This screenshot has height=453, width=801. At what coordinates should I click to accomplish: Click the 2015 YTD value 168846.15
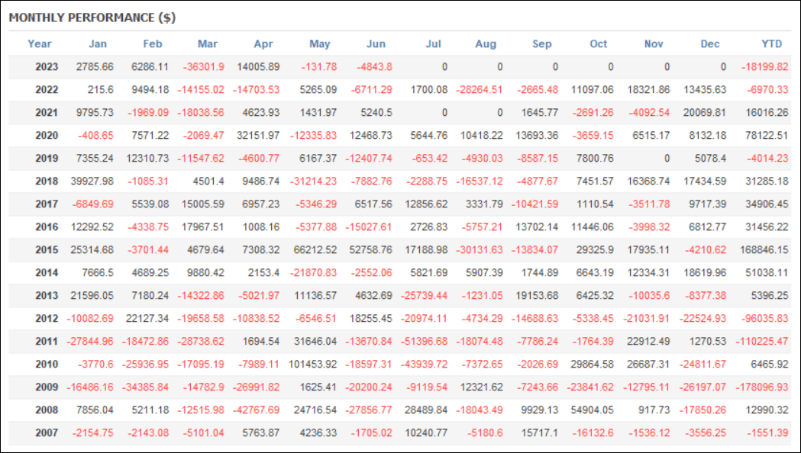[x=764, y=250]
